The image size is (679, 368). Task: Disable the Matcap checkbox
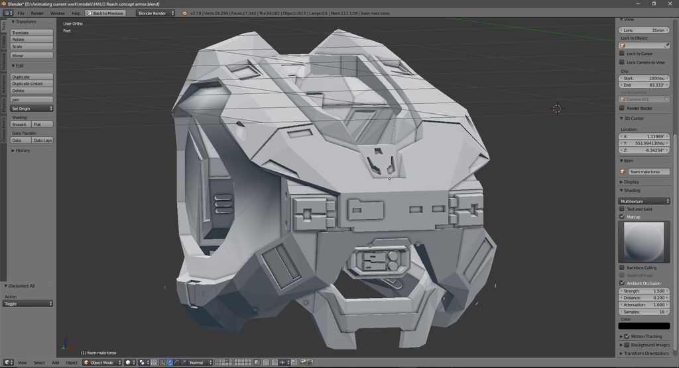(x=622, y=216)
